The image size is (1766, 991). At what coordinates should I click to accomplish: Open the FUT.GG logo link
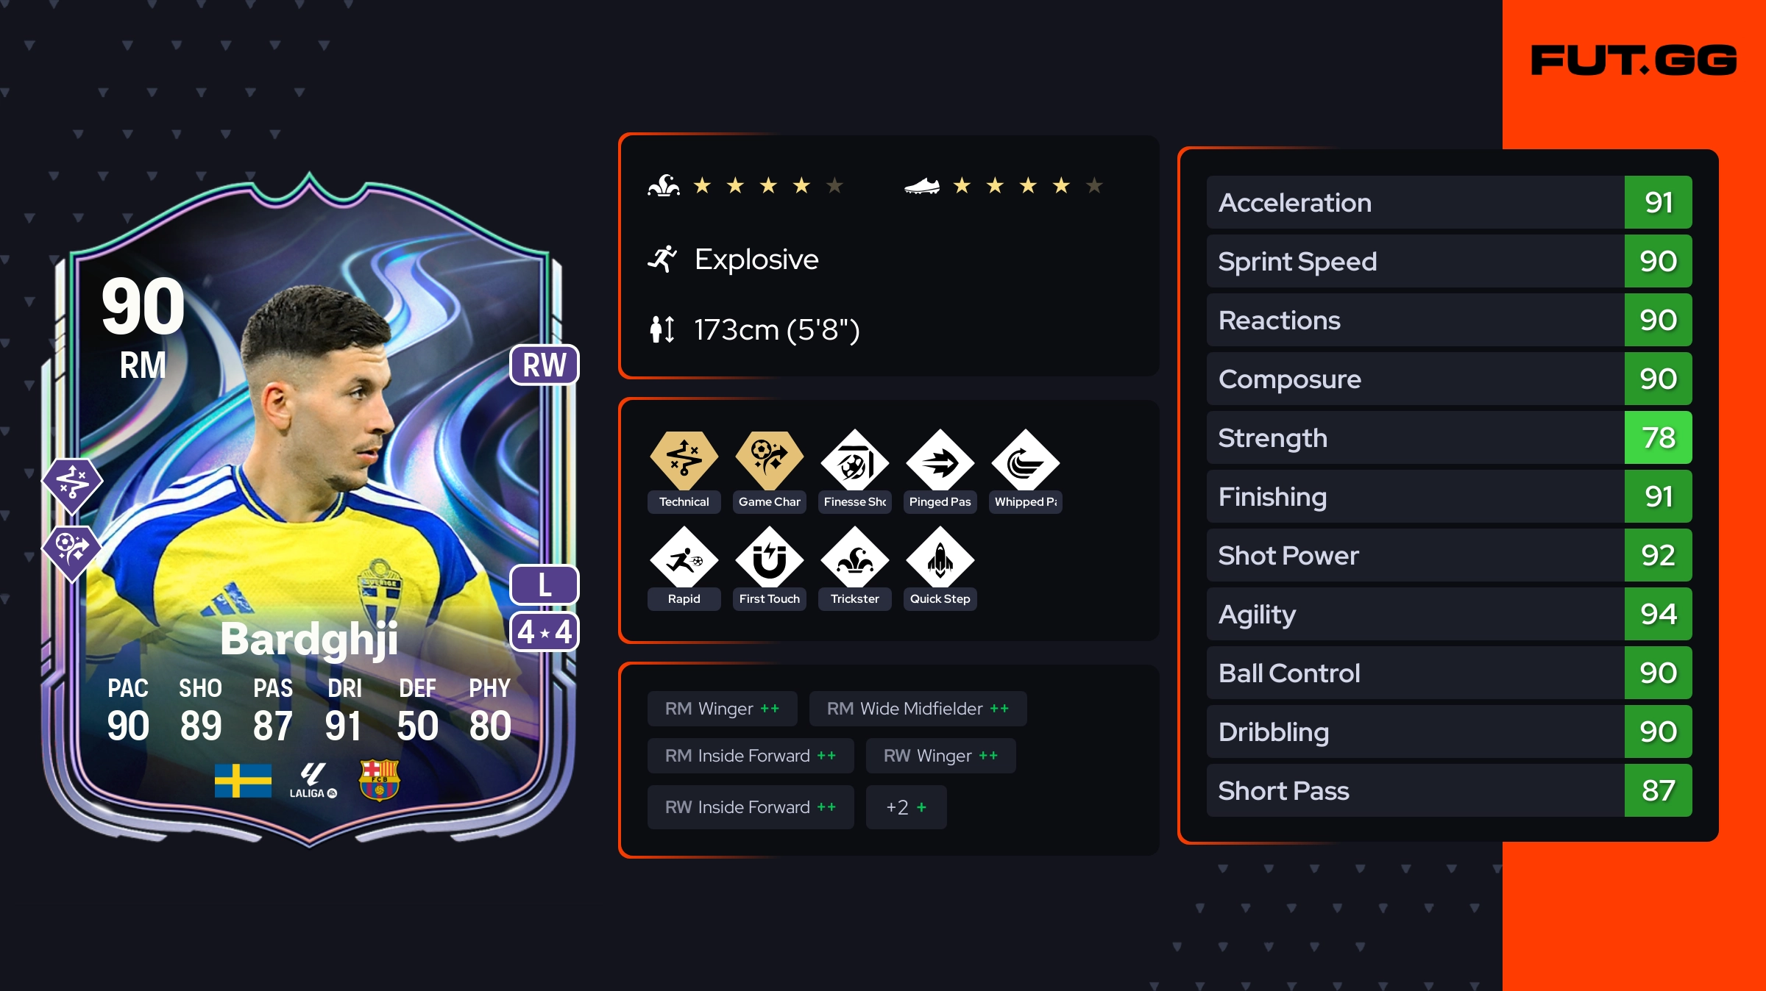1634,60
